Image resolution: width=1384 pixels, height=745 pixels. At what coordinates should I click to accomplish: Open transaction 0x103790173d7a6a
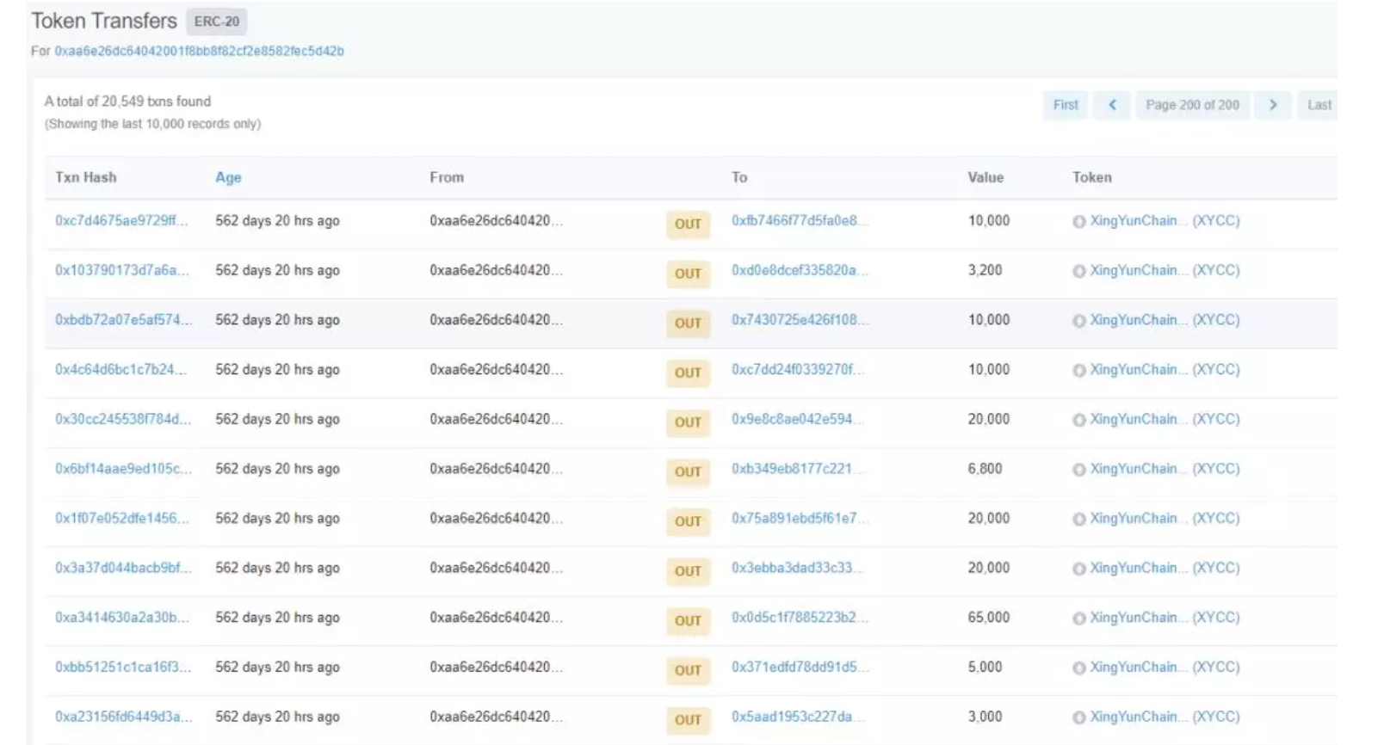[x=121, y=270]
